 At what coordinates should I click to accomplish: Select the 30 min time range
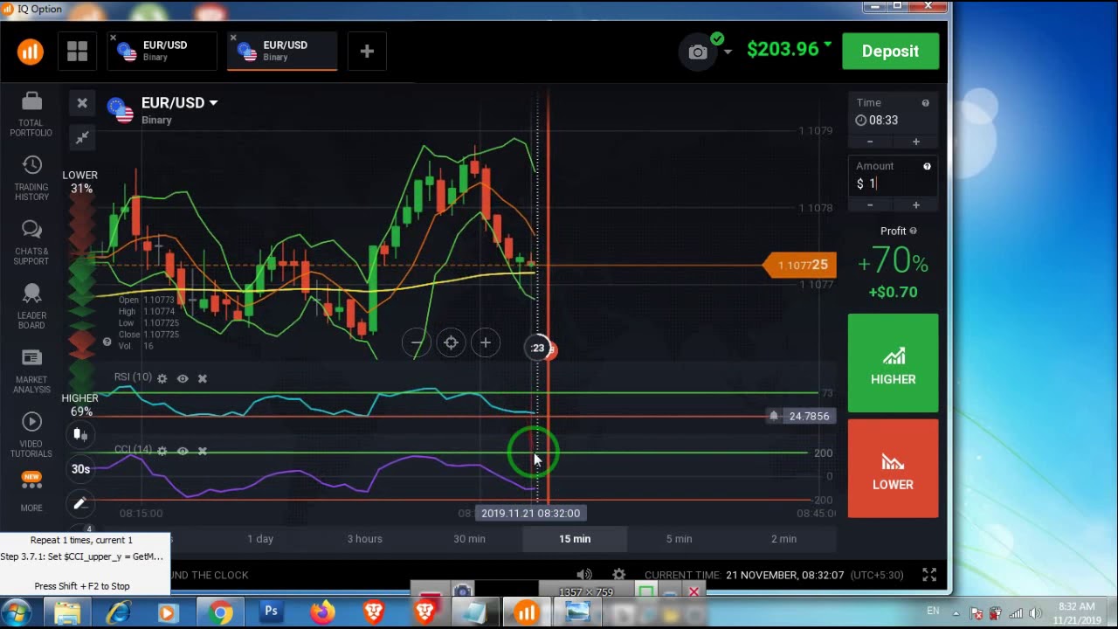click(x=470, y=539)
